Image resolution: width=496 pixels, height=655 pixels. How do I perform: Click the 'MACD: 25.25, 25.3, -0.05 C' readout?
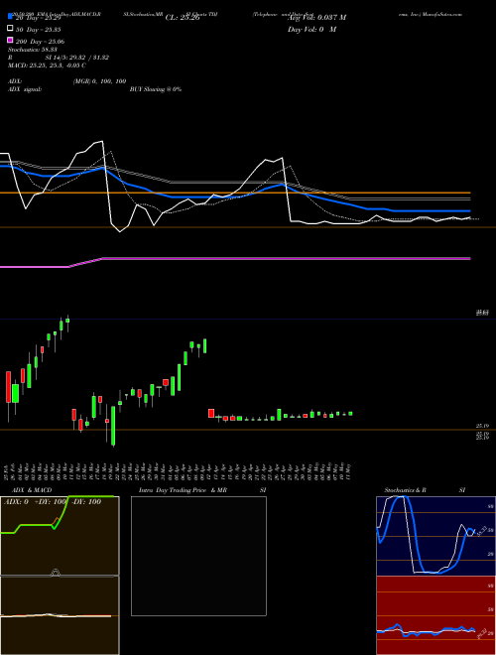click(47, 65)
